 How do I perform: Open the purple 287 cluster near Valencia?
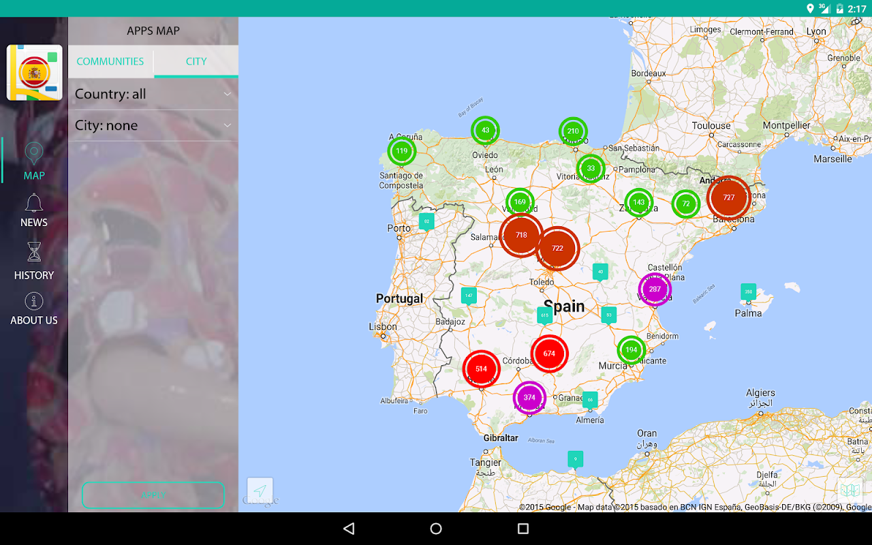point(655,289)
